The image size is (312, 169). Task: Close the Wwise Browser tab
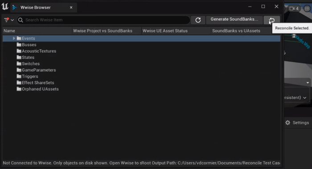(71, 8)
